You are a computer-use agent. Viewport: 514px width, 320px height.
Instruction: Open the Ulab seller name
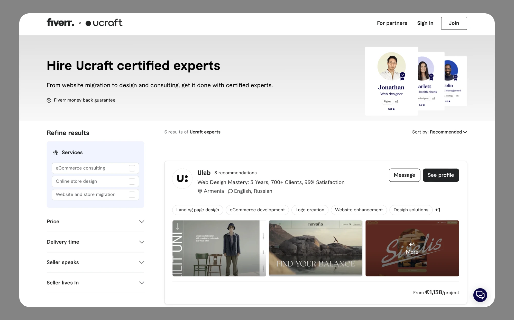click(x=204, y=173)
